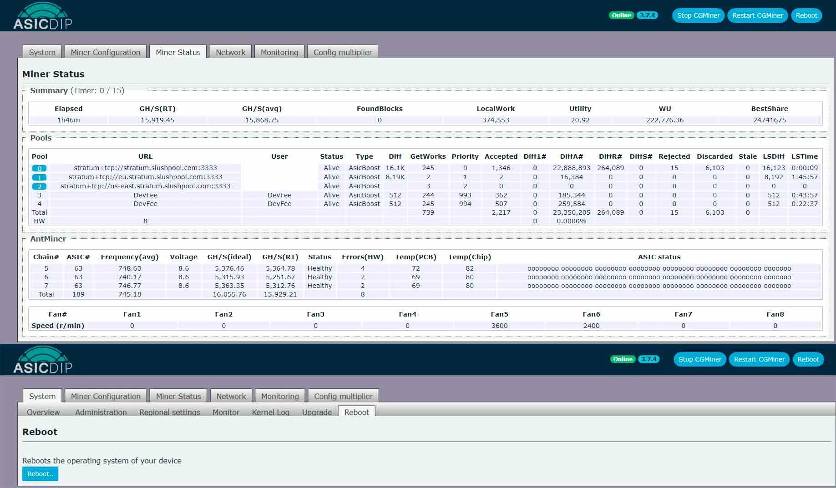
Task: Open the Regional settings sub-tab
Action: (x=170, y=412)
